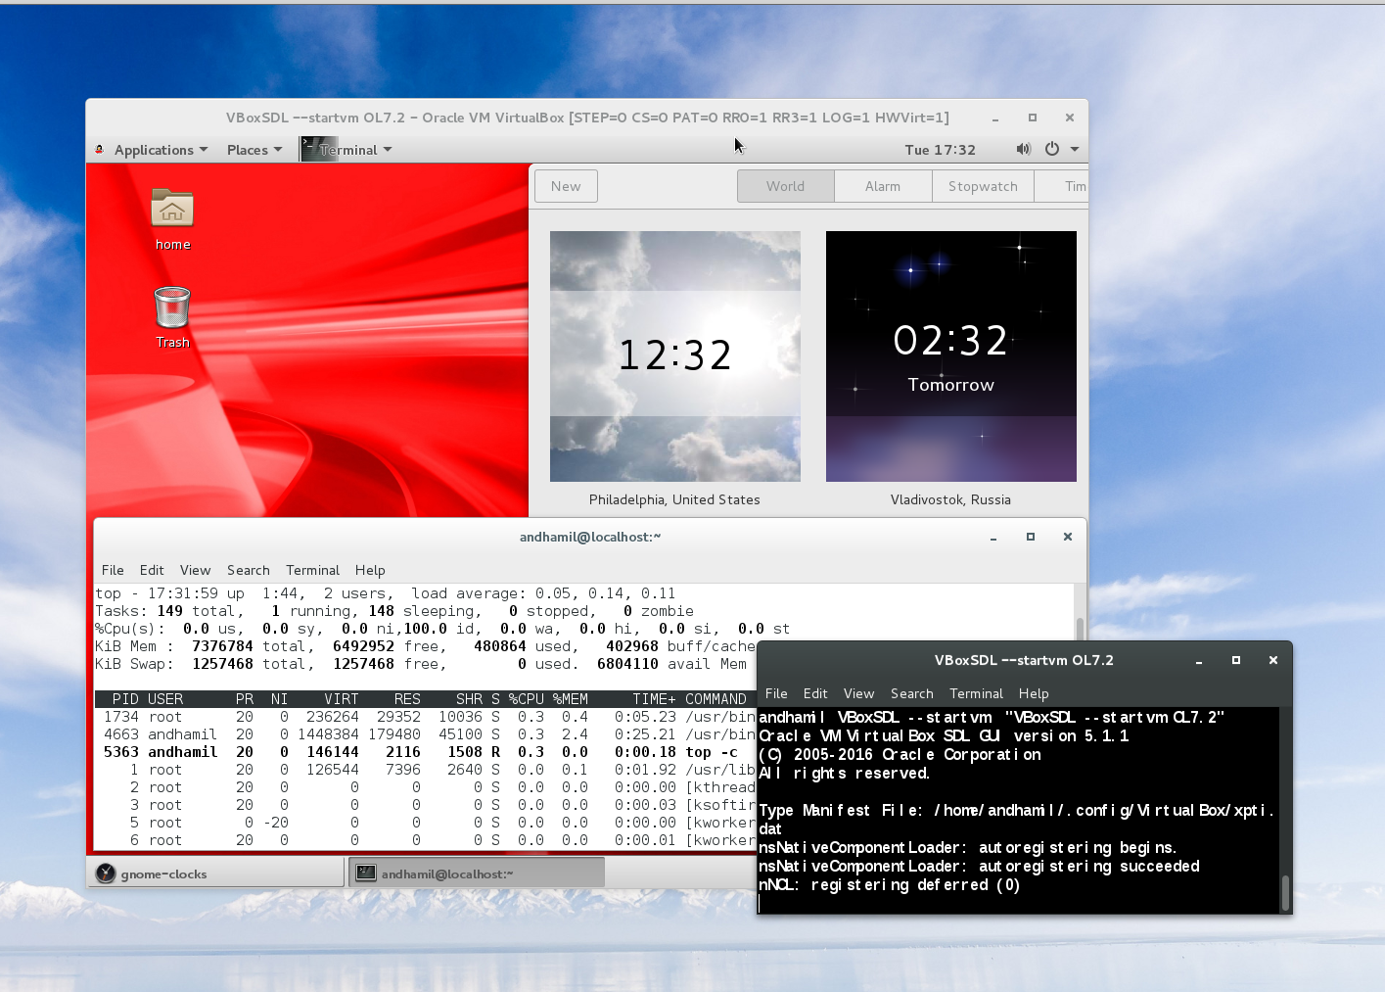Click the 'top -c' process row
The height and width of the screenshot is (992, 1385).
click(x=425, y=752)
